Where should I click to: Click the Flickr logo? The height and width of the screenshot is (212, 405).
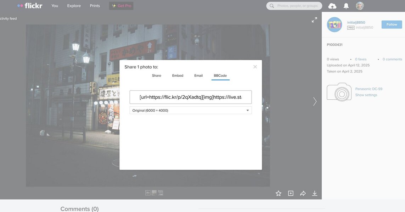coord(30,6)
